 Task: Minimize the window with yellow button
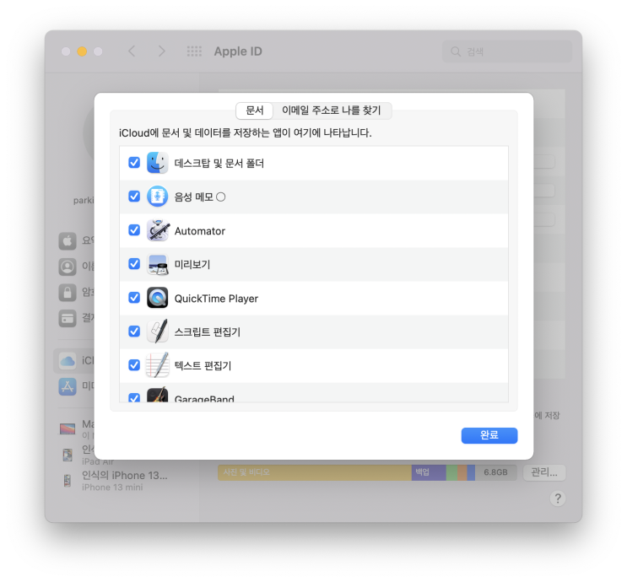(82, 51)
